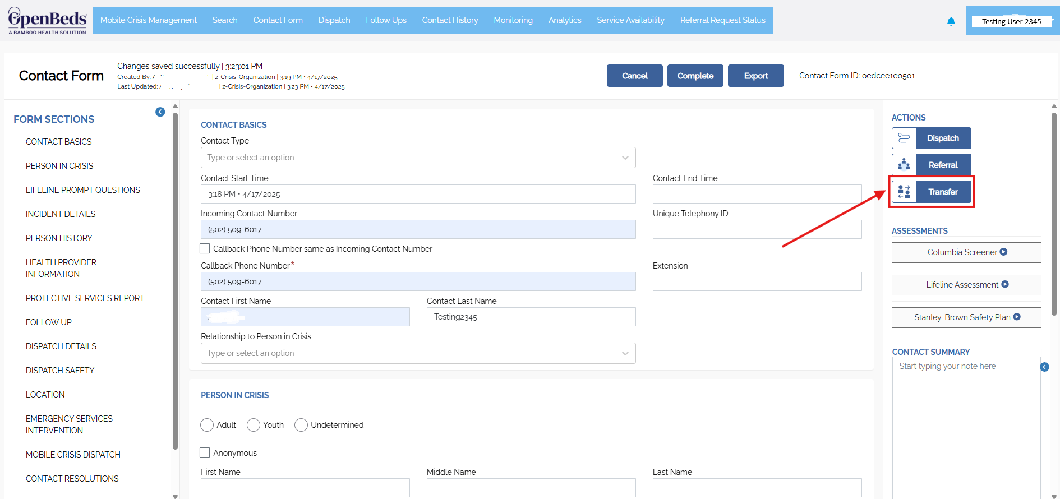Jump to Lifeline Prompt Questions section

click(83, 190)
